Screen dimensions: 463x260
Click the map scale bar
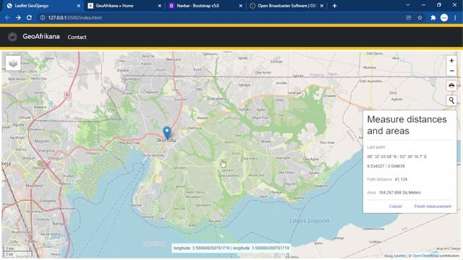pyautogui.click(x=17, y=251)
